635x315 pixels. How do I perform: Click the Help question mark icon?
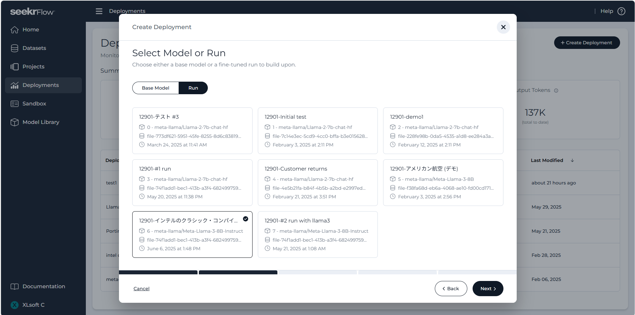coord(621,11)
